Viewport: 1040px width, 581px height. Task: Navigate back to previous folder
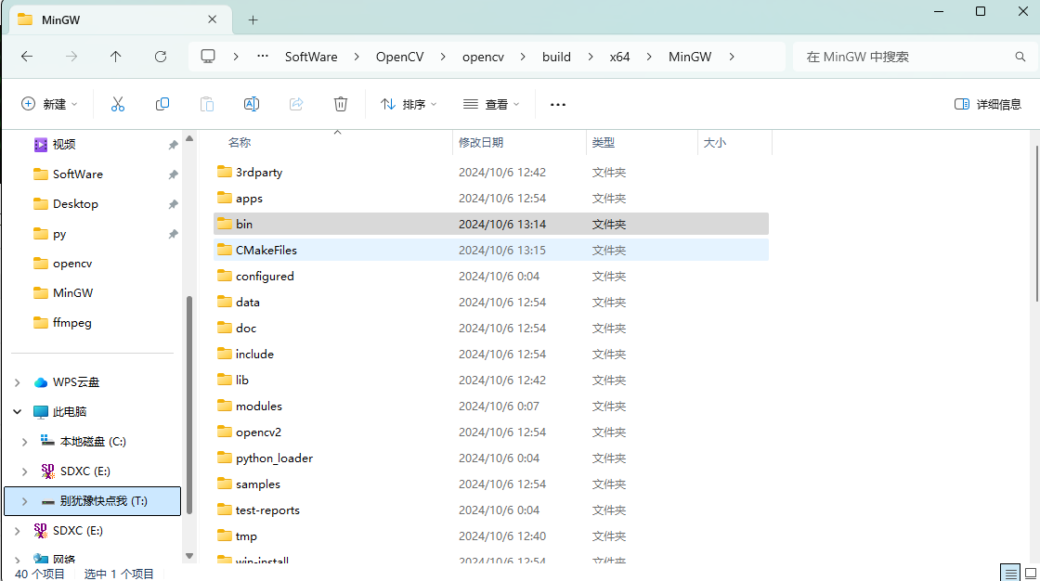click(x=27, y=57)
